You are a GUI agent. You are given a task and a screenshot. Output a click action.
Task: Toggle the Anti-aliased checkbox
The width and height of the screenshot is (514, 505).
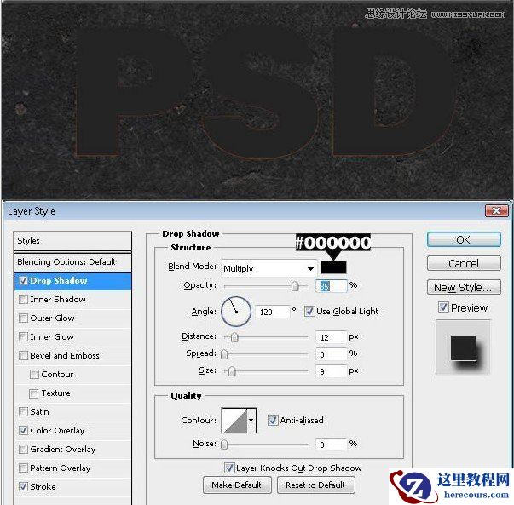[273, 420]
